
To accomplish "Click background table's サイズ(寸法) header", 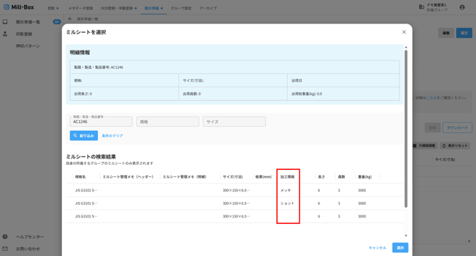I will [x=445, y=159].
